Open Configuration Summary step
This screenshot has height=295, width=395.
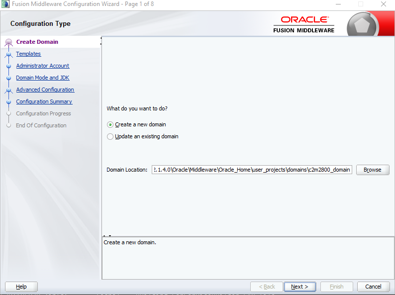(x=44, y=101)
